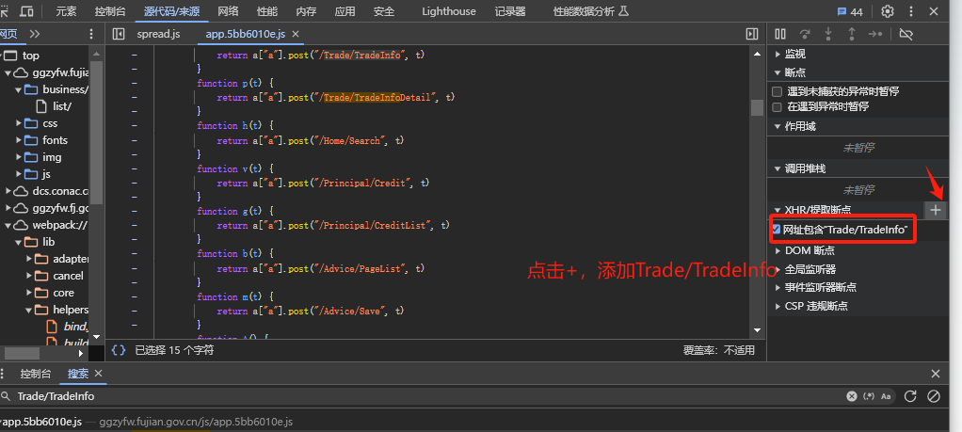Select the top frame in tree
Viewport: 962px width, 432px height.
click(31, 56)
